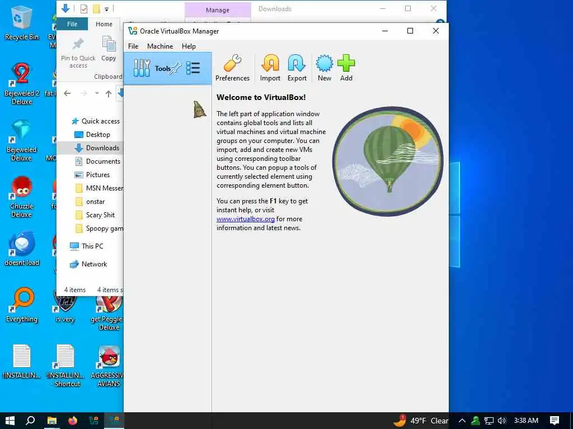This screenshot has width=573, height=429.
Task: Select the !INSTALLIN... - Shortcut icon
Action: (65, 365)
